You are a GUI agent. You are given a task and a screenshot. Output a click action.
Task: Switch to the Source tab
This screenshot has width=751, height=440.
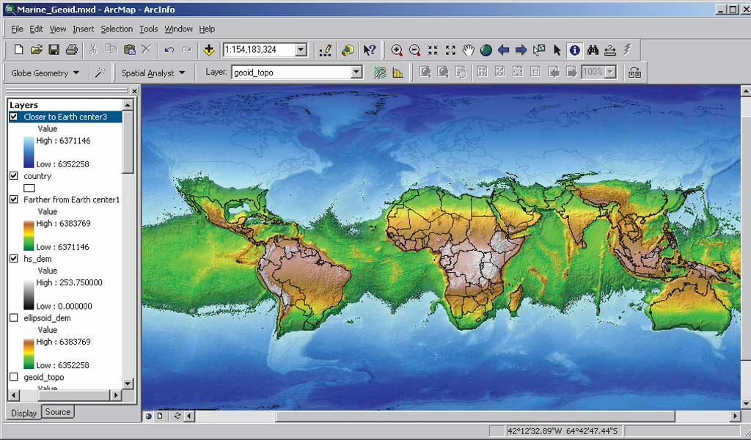[58, 412]
